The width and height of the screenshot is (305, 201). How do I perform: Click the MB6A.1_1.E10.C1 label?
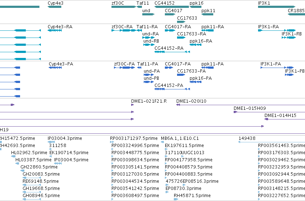(x=180, y=138)
